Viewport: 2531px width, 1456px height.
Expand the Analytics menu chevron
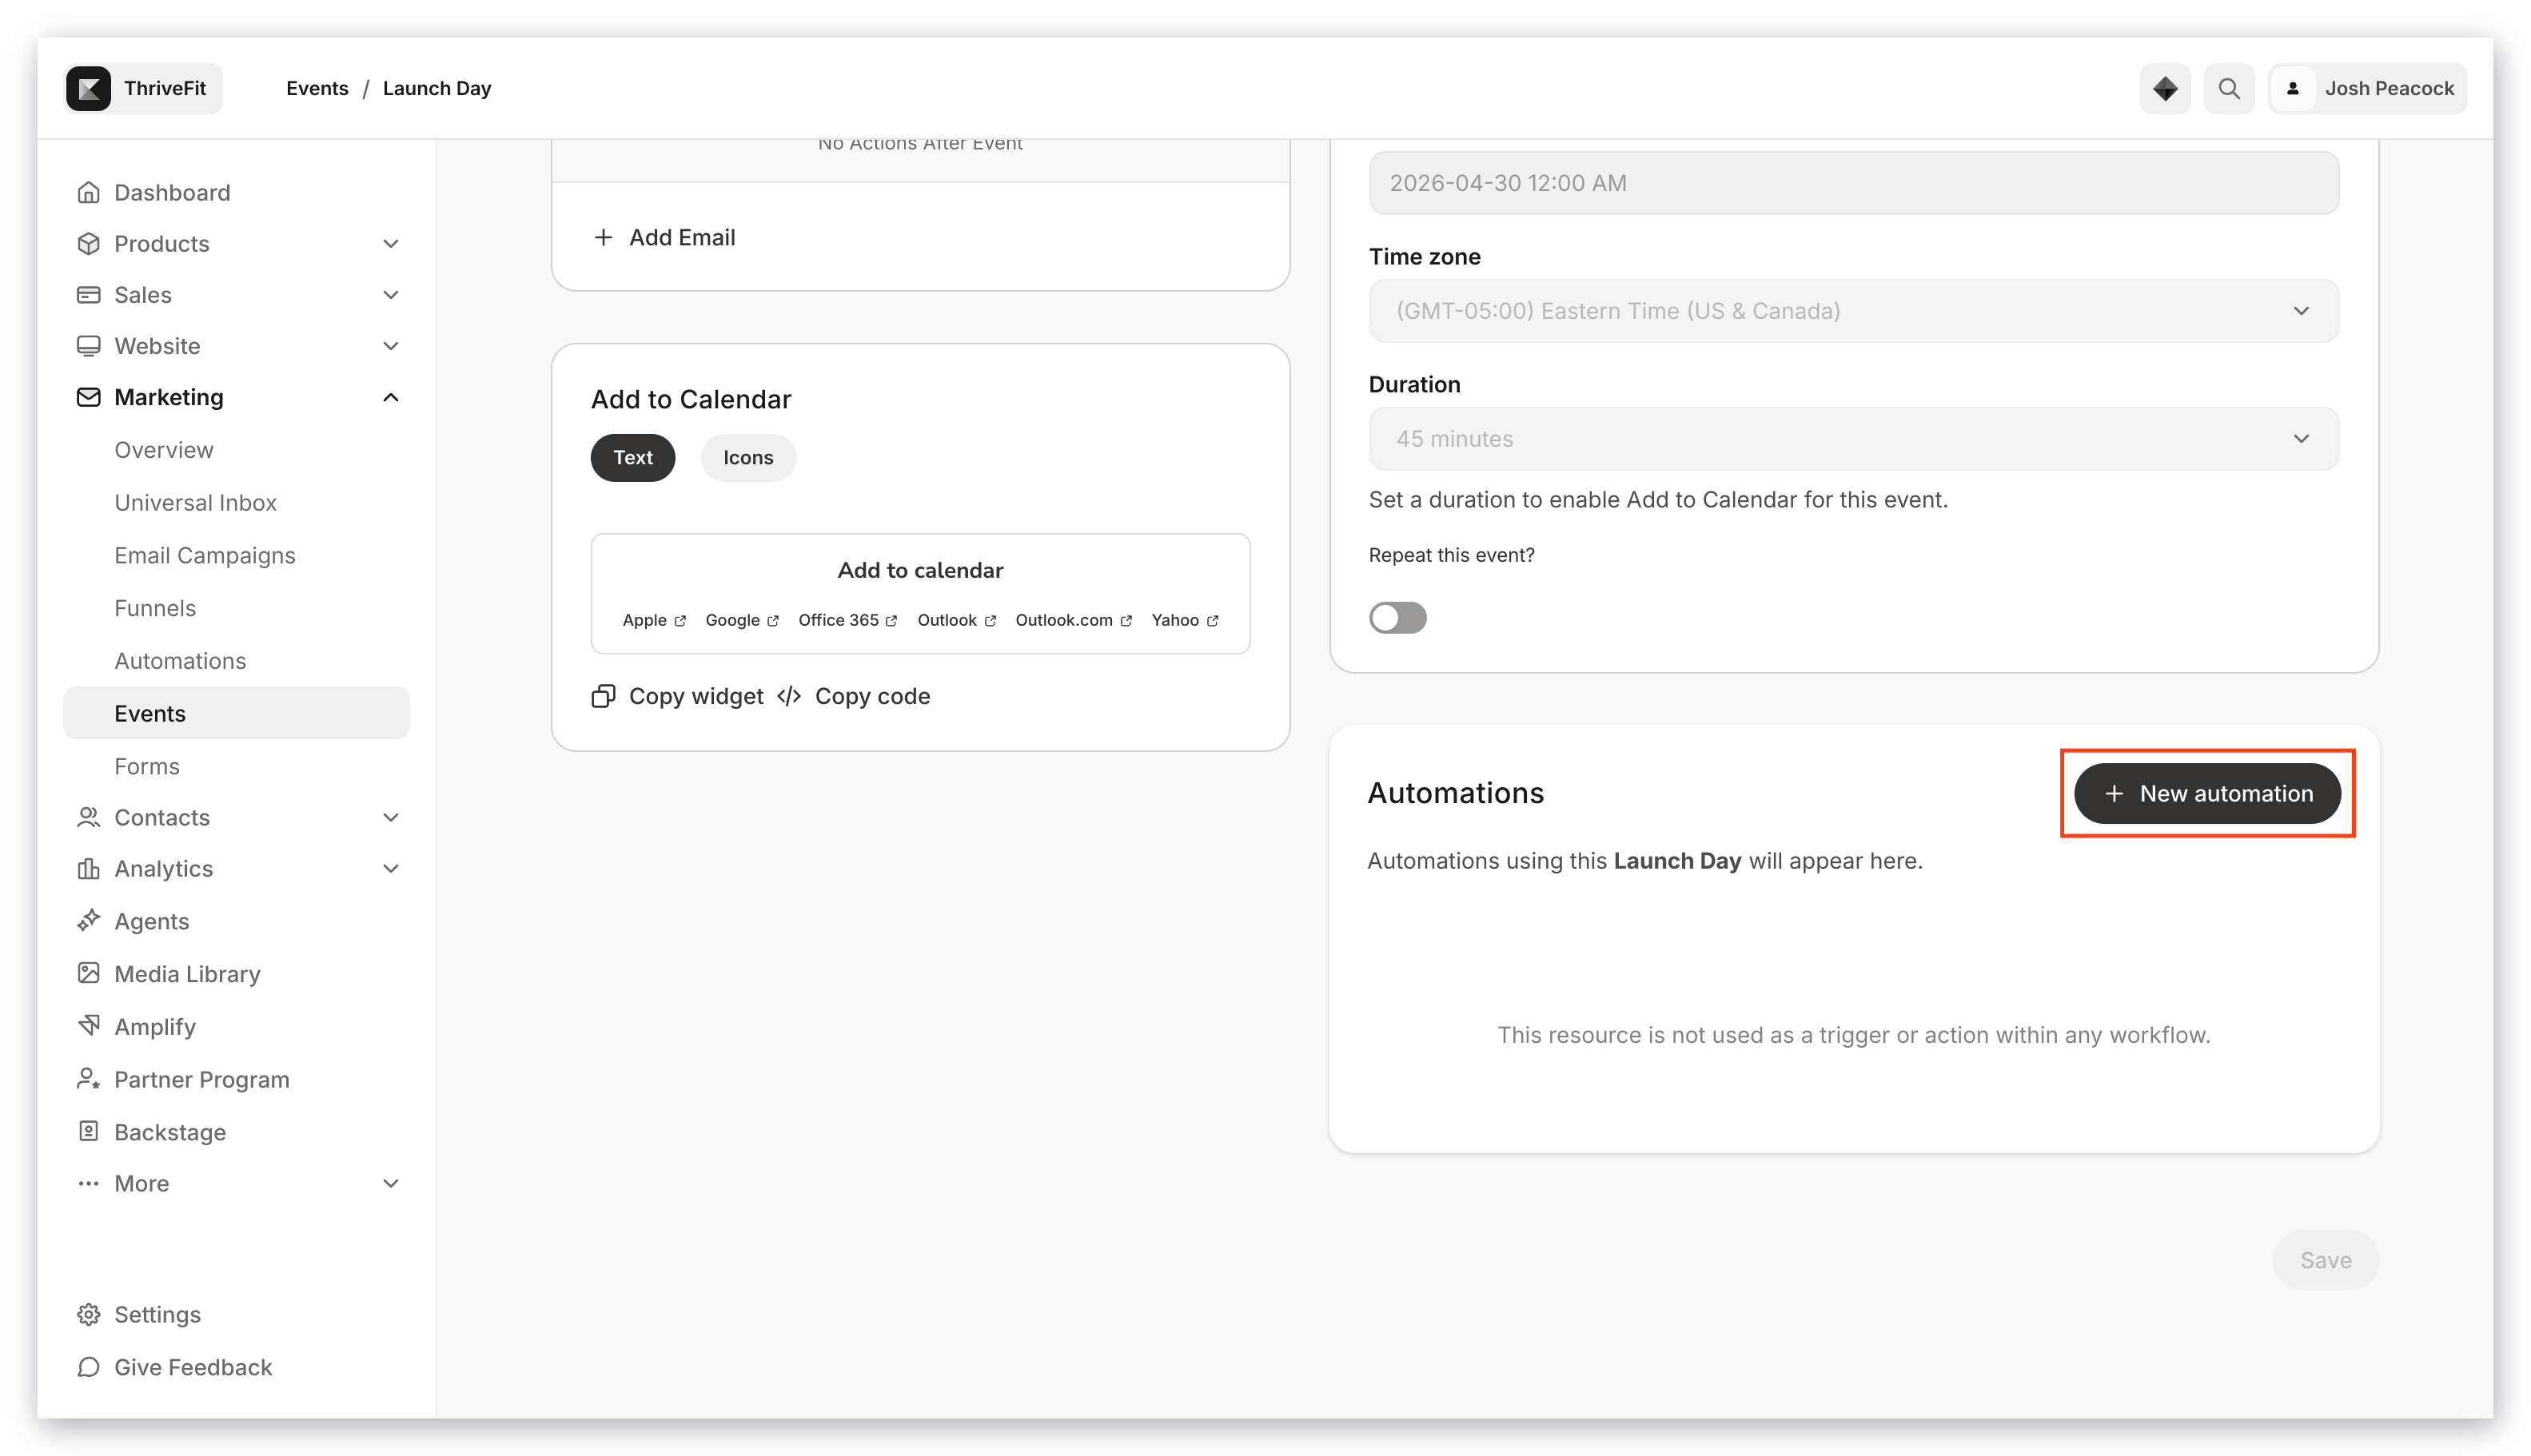[391, 868]
